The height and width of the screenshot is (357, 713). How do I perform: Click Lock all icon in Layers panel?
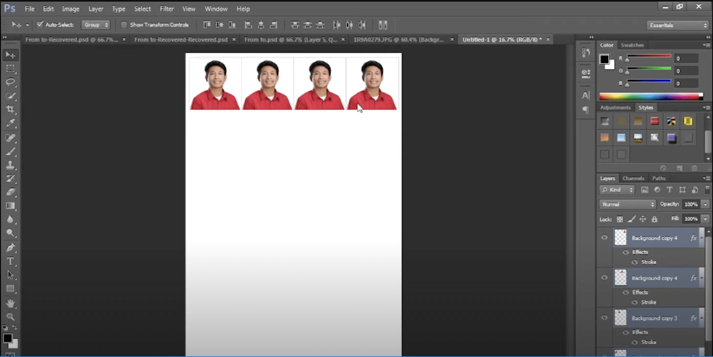pos(654,219)
